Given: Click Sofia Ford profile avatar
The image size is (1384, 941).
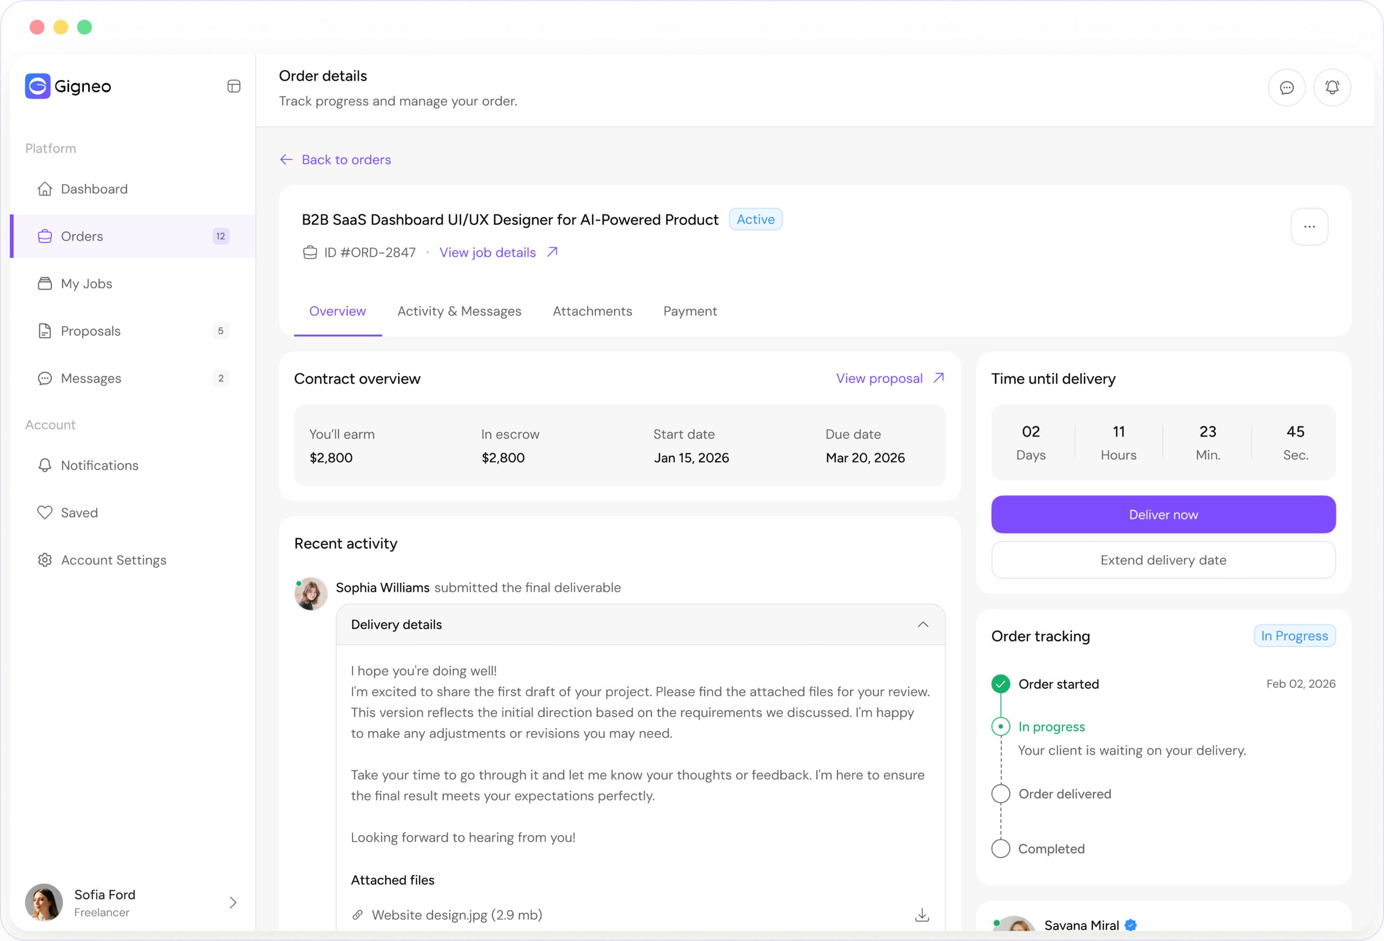Looking at the screenshot, I should click(x=44, y=903).
